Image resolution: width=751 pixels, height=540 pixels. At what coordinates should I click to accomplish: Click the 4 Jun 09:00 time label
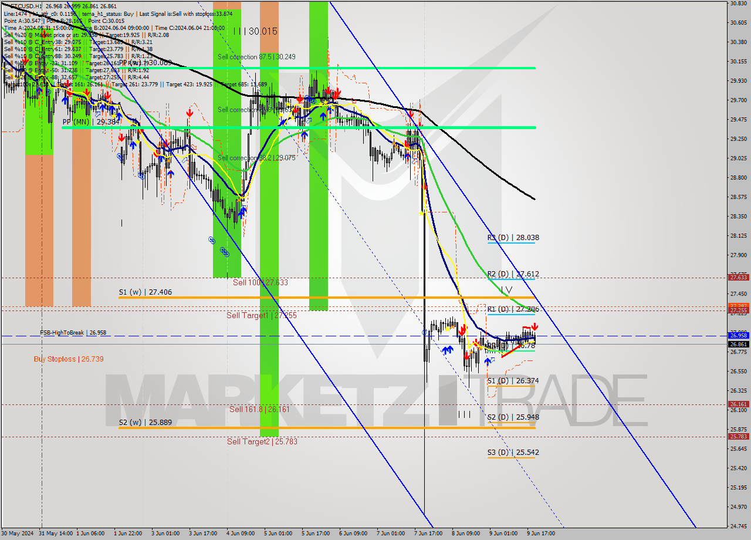[241, 534]
